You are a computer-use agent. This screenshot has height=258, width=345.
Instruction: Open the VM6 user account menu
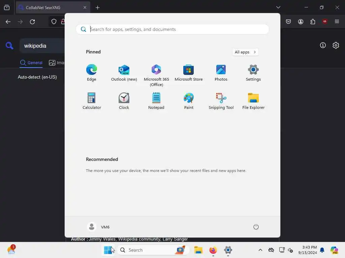pyautogui.click(x=98, y=227)
